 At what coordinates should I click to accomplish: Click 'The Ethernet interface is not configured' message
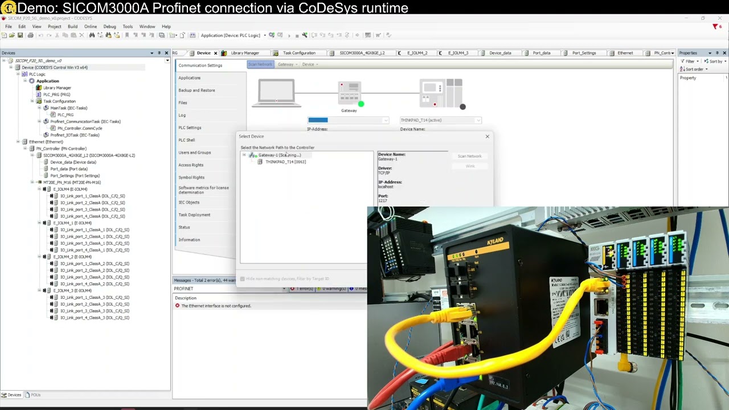[x=216, y=306]
